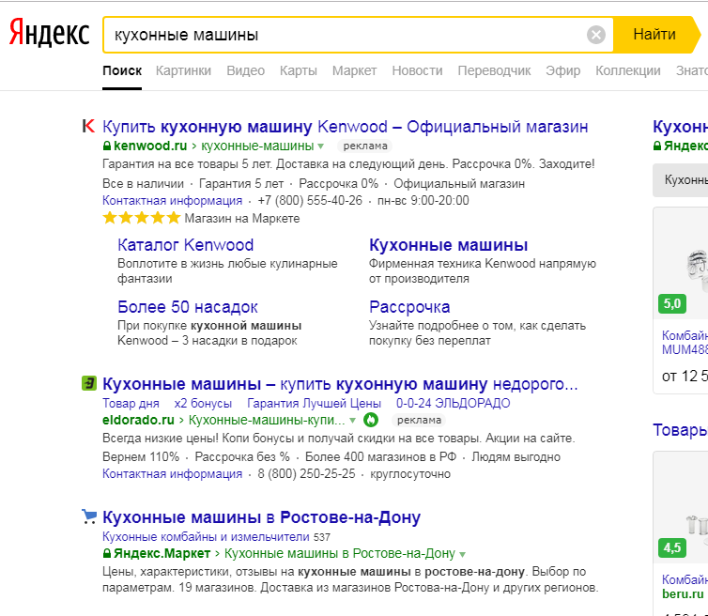Screen dimensions: 708x616
Task: Click the kenwood.ru green URL
Action: pyautogui.click(x=150, y=146)
